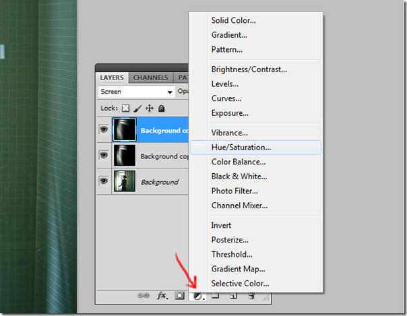Select Gradient Map in the adjustment list
This screenshot has height=316, width=407.
pyautogui.click(x=238, y=269)
